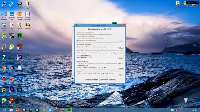Enable default 'Показать пароль' checkbox
200x112 pixels.
[77, 74]
